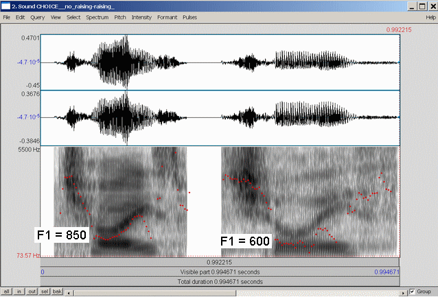
Task: Zoom in with the 'in' button
Action: tap(19, 292)
